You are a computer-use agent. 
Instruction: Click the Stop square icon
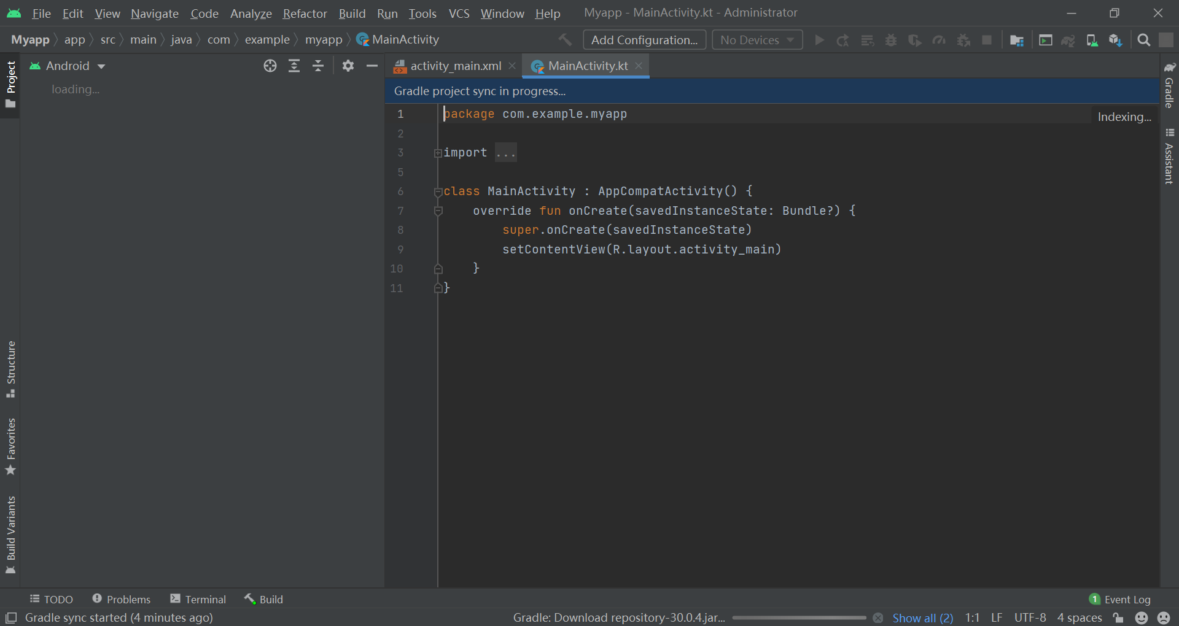coord(987,40)
